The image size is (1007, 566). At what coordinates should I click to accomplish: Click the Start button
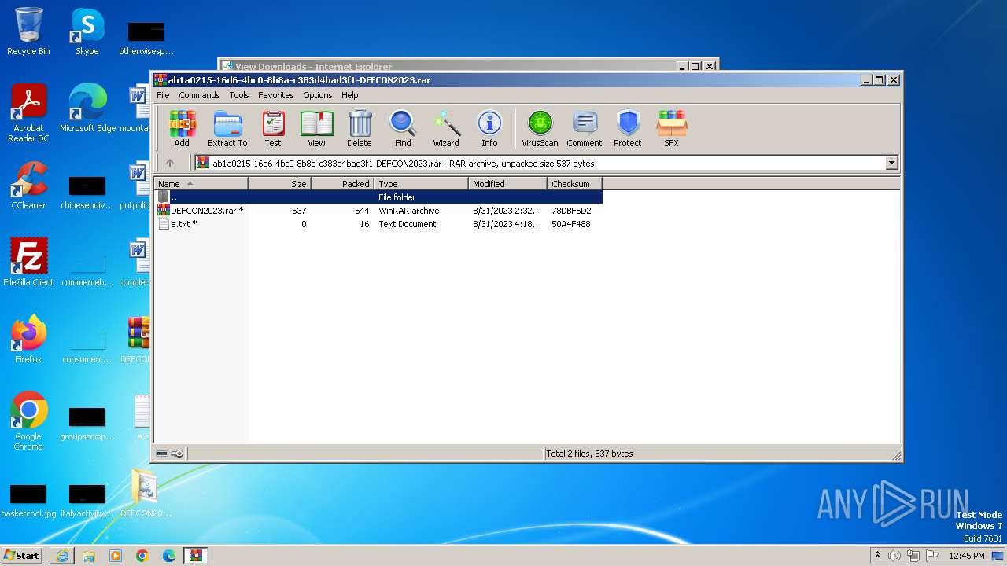tap(22, 556)
